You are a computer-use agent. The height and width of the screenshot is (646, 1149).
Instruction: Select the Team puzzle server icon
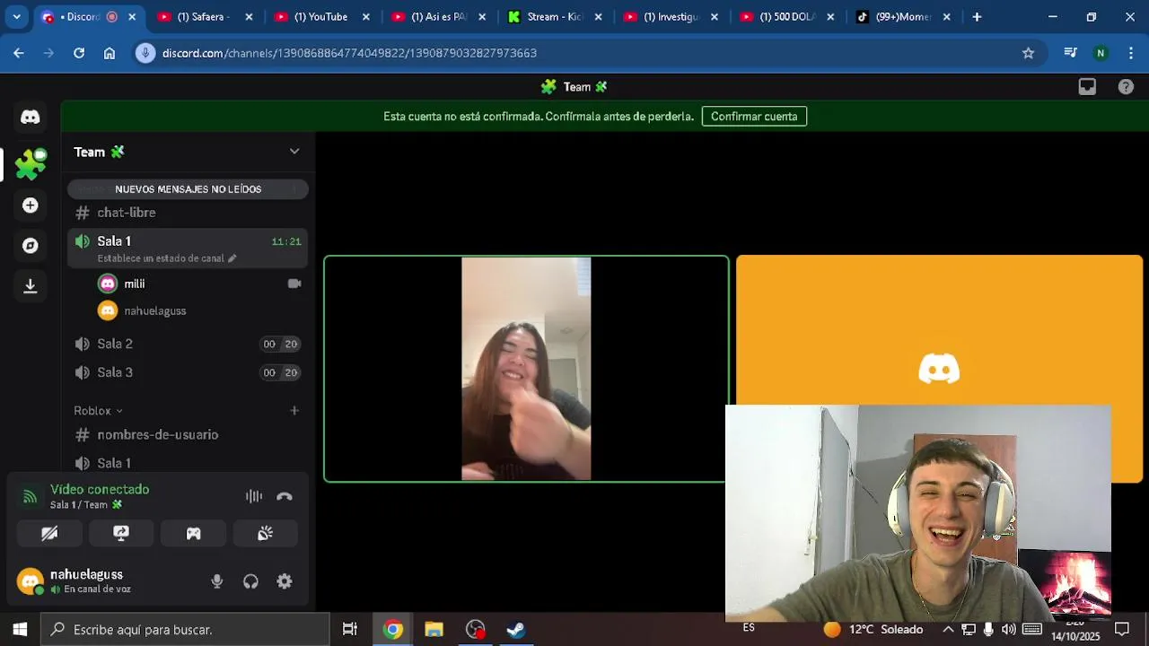[31, 163]
